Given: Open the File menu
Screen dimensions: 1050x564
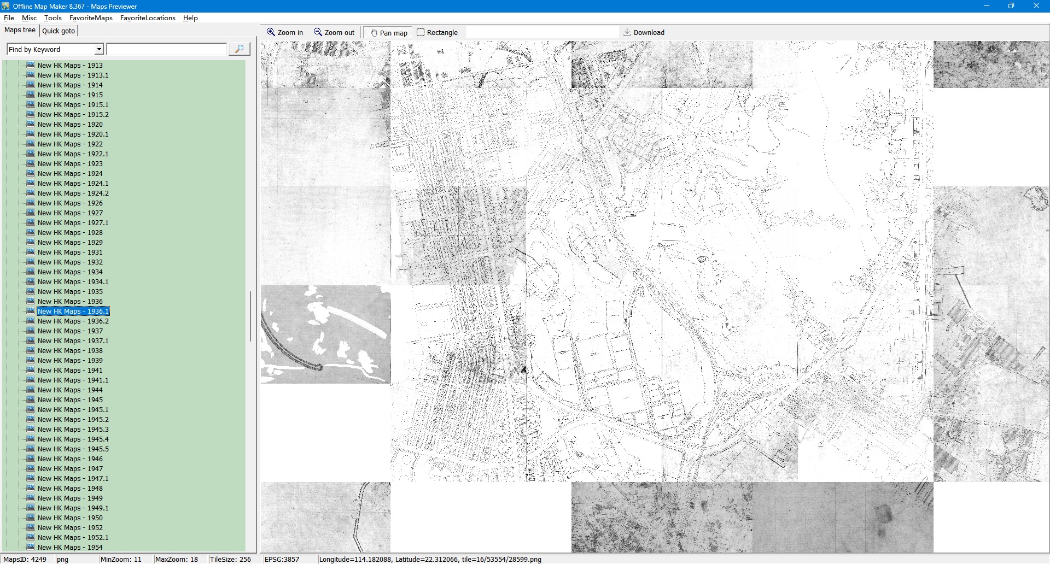Looking at the screenshot, I should tap(9, 18).
